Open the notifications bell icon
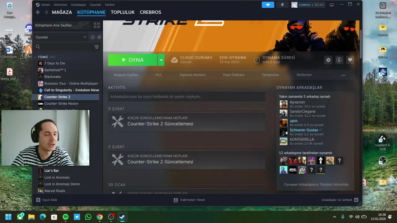The image size is (397, 223). [x=282, y=5]
